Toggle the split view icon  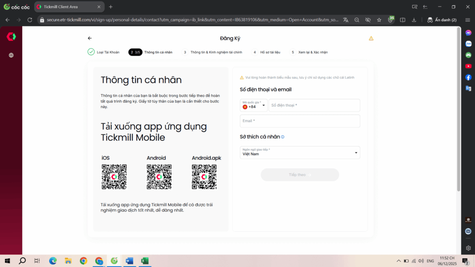click(x=403, y=20)
